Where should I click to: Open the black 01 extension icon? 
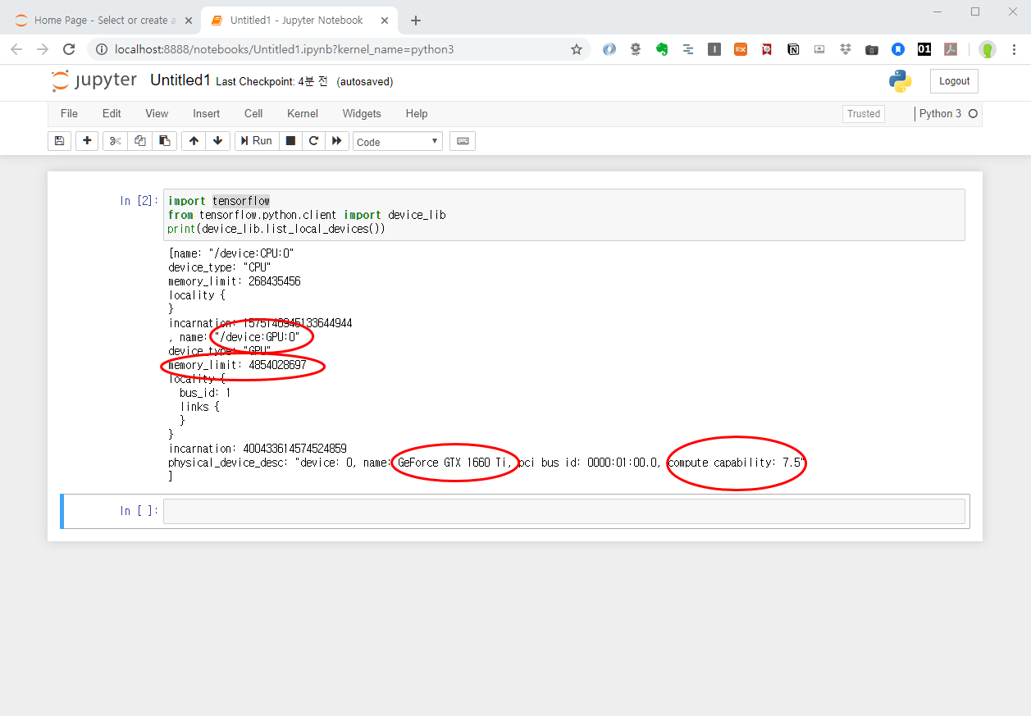924,49
